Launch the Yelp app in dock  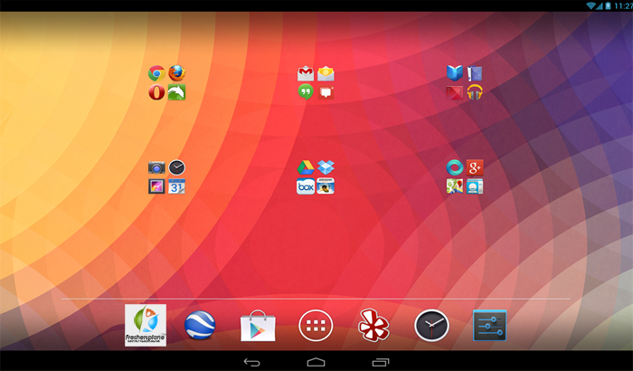click(x=373, y=326)
